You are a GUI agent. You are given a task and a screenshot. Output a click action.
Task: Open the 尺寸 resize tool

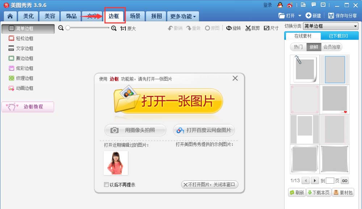[x=271, y=28]
